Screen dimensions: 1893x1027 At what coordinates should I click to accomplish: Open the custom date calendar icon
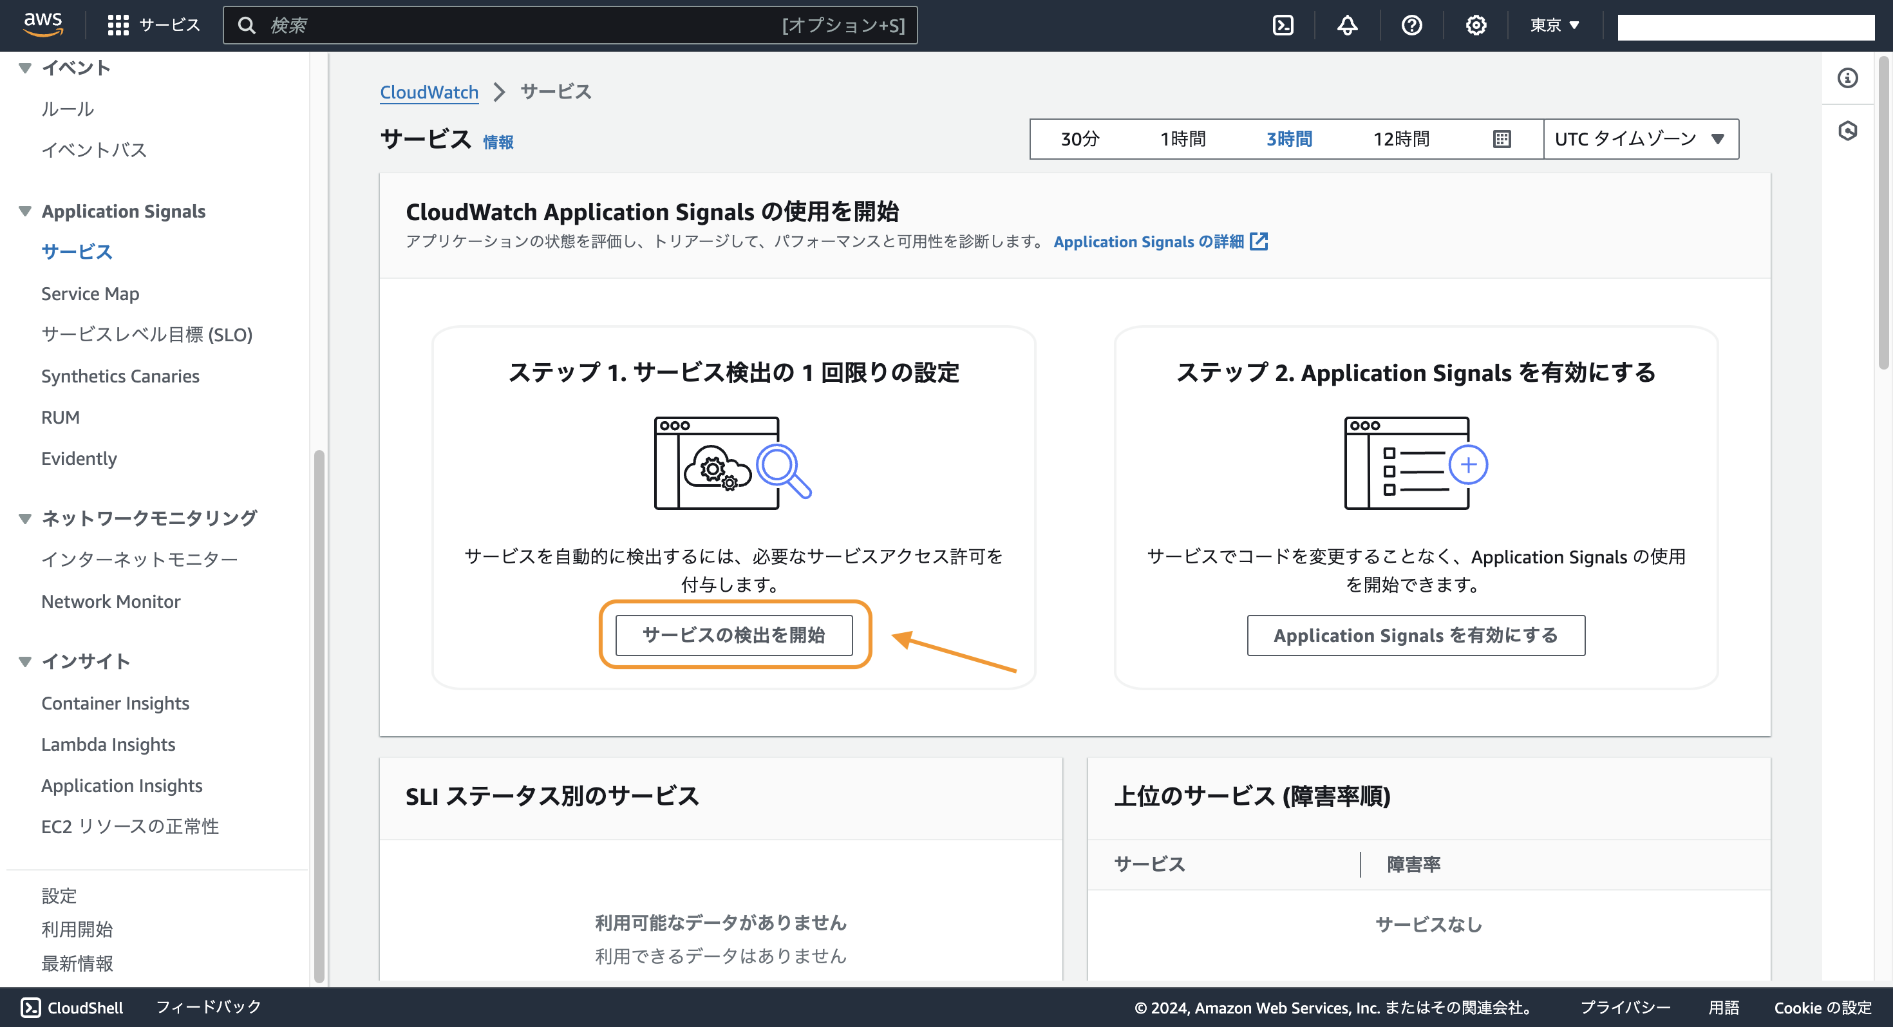pos(1502,139)
